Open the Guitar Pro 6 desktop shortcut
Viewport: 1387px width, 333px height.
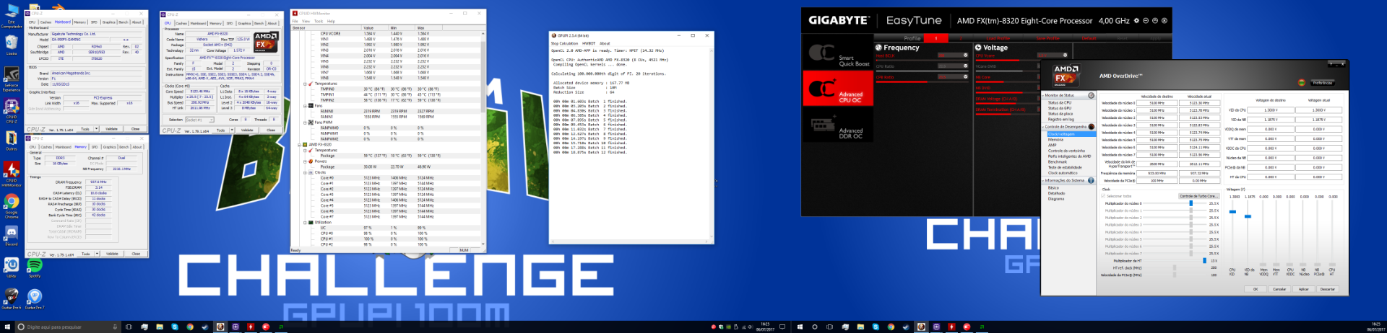coord(12,299)
